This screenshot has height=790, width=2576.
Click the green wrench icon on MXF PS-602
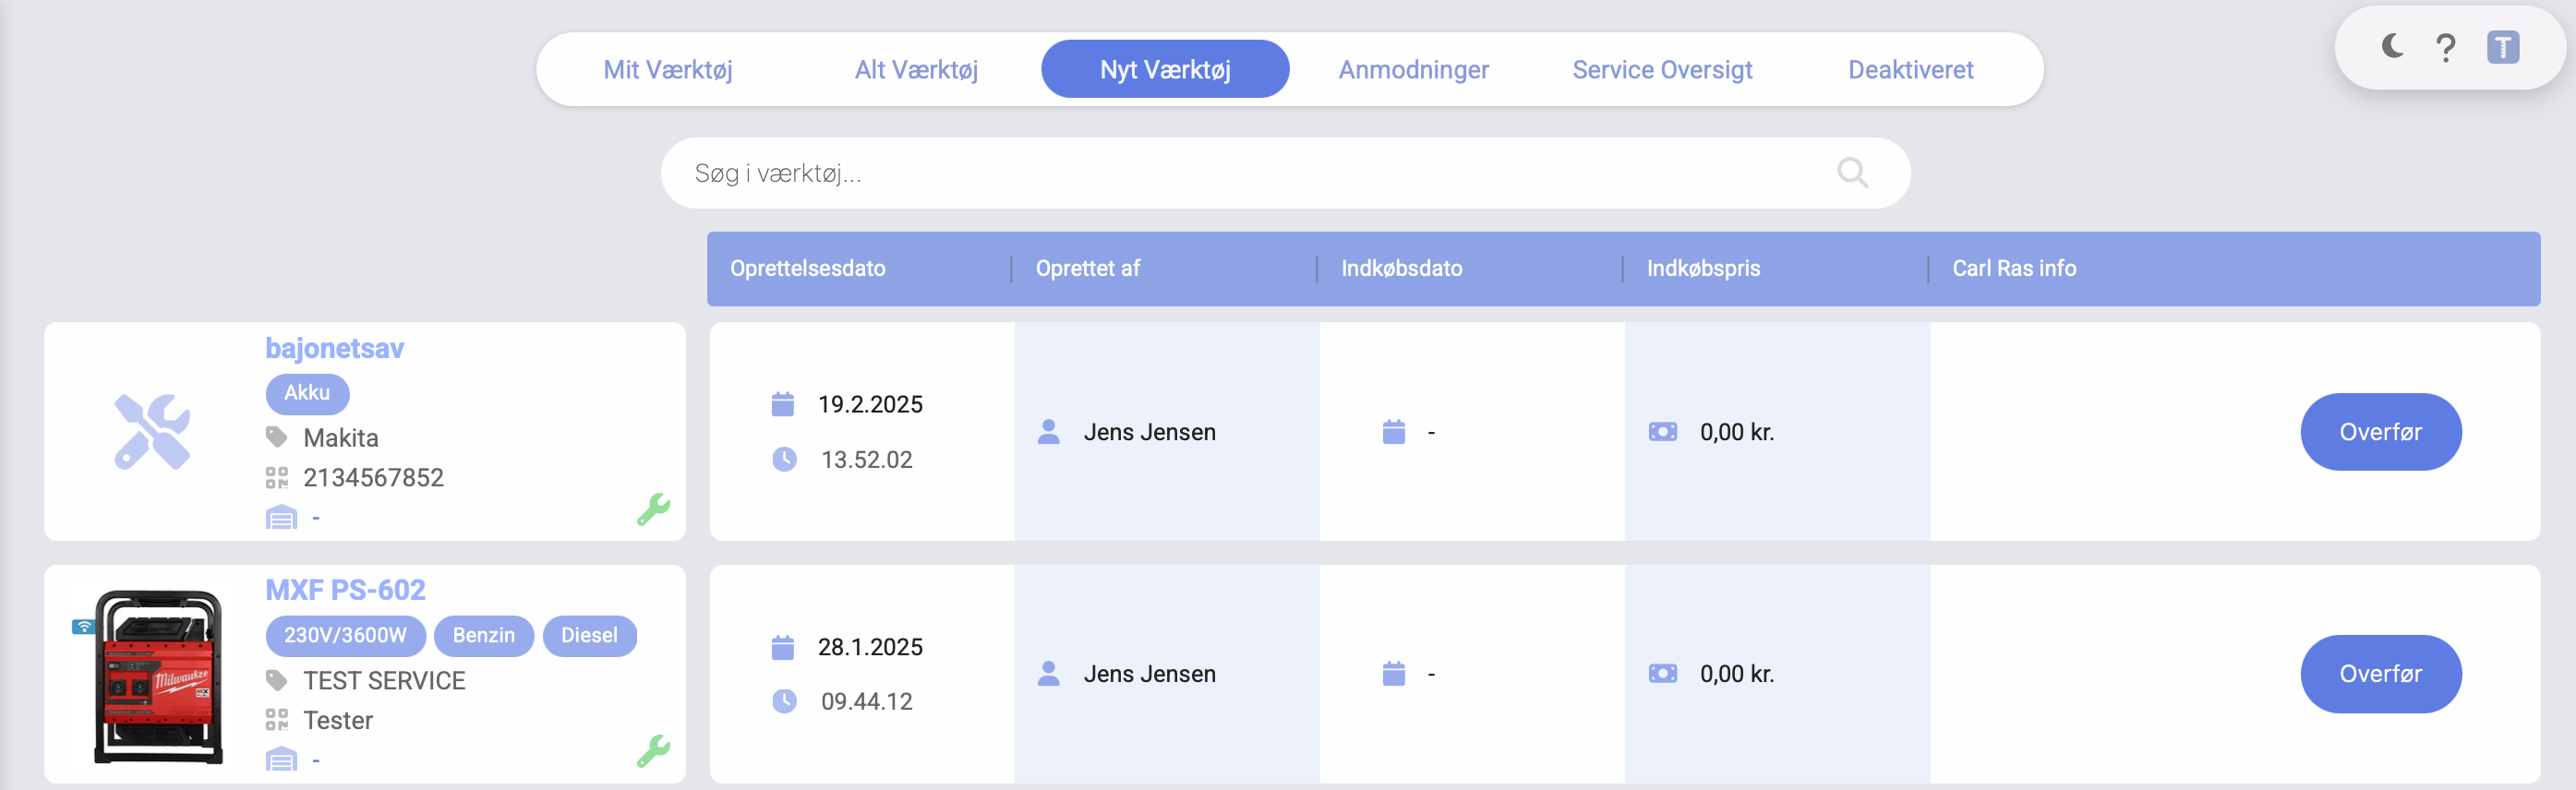653,751
